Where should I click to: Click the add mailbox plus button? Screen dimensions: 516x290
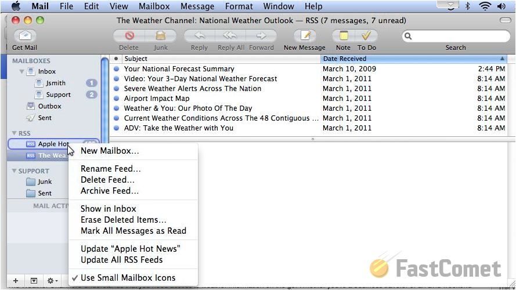click(16, 281)
